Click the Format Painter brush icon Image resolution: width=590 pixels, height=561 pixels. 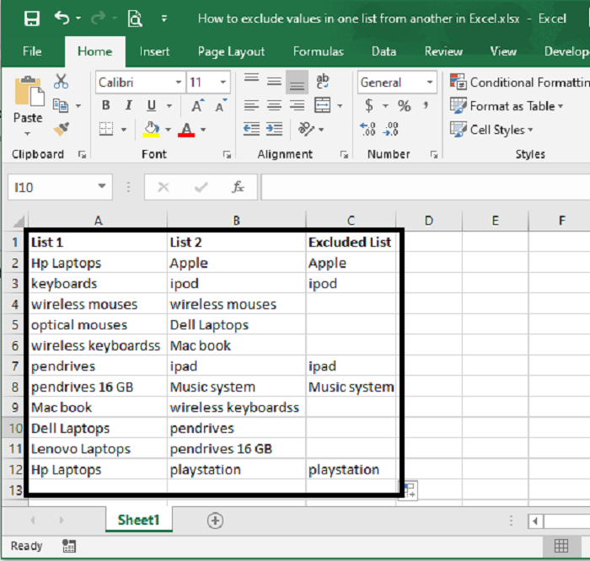61,129
